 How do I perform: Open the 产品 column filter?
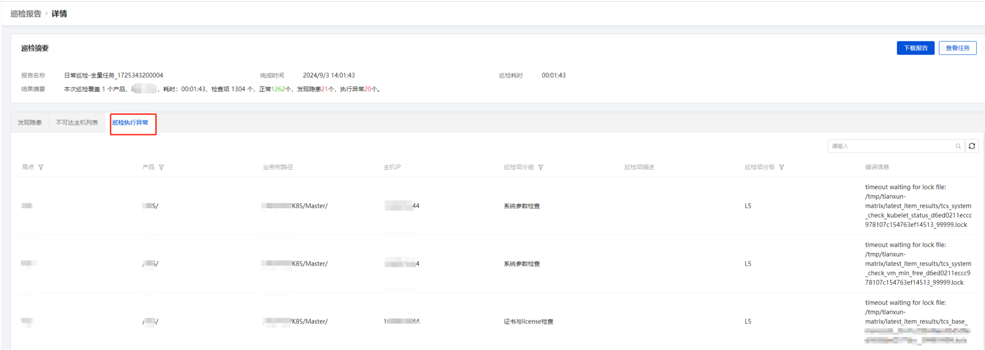coord(162,167)
